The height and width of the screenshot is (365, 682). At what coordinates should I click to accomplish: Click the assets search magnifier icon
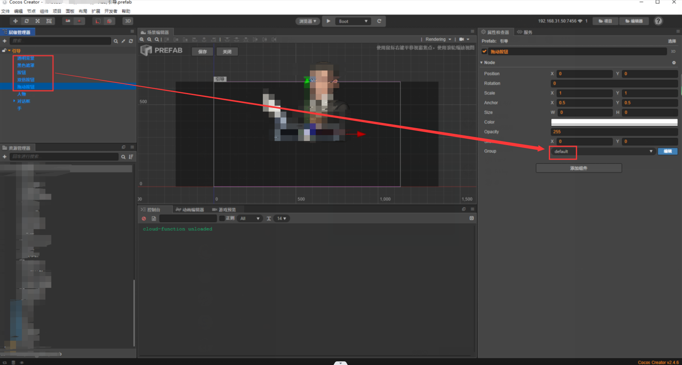(123, 157)
